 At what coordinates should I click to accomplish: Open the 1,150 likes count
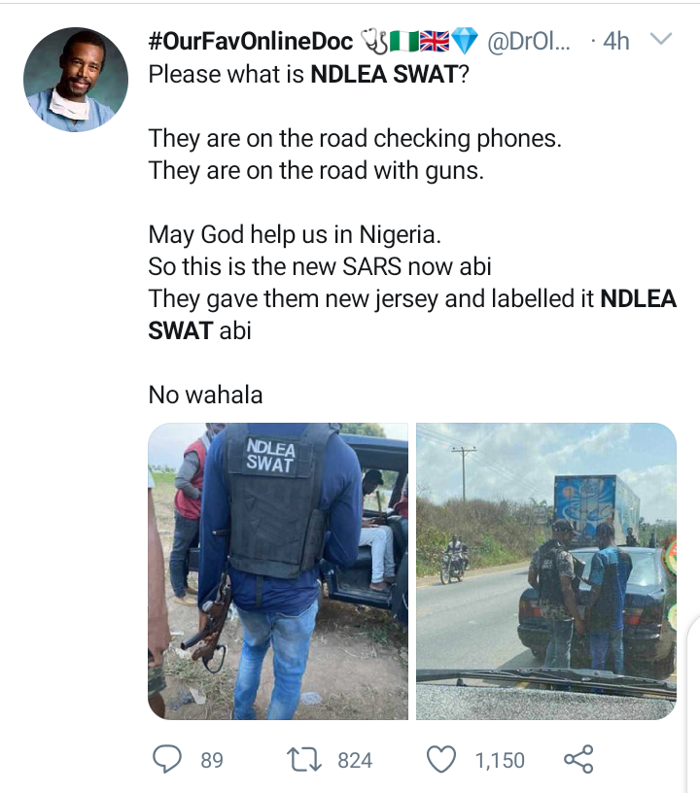[x=500, y=760]
